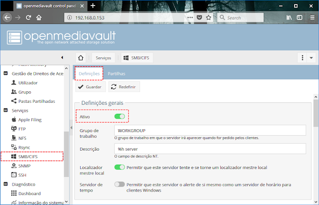Open Grupo in the sidebar
This screenshot has width=319, height=205.
point(21,92)
